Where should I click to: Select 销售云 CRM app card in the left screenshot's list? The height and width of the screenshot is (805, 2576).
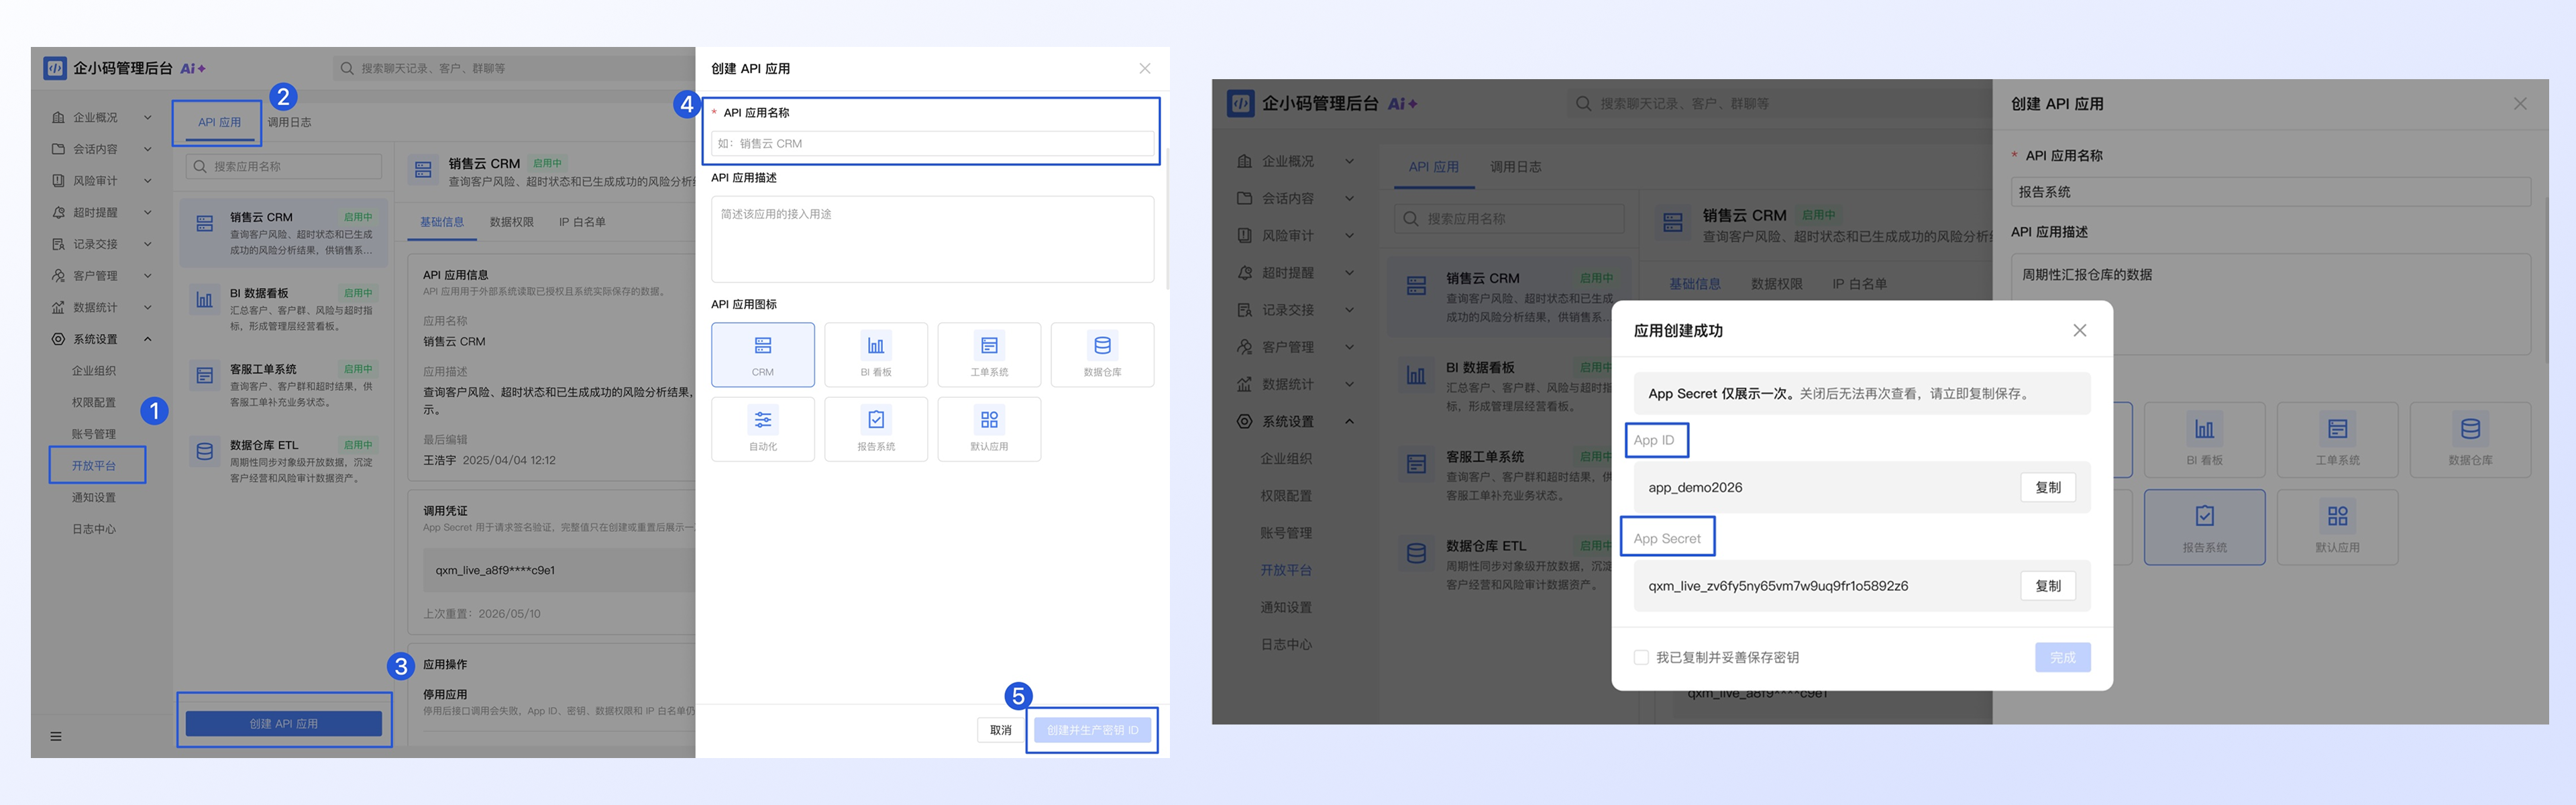coord(284,232)
